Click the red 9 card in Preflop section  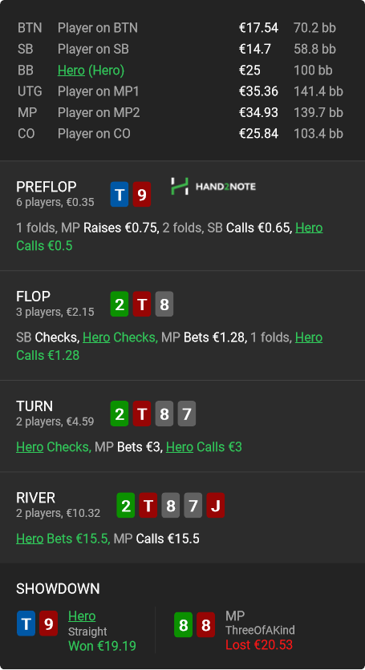pyautogui.click(x=142, y=195)
